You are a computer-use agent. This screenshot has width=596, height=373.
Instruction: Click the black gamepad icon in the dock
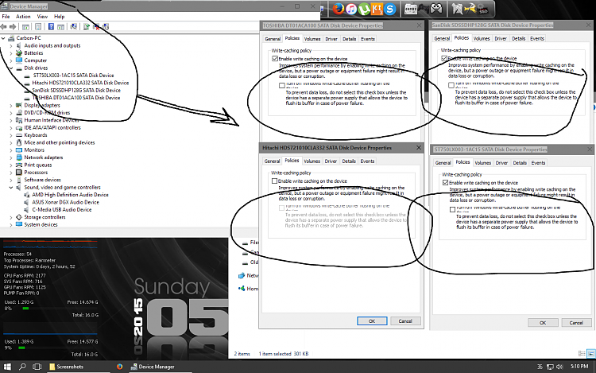coord(424,9)
